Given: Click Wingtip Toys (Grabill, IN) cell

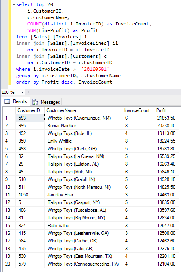Looking at the screenshot, I should (84, 179).
